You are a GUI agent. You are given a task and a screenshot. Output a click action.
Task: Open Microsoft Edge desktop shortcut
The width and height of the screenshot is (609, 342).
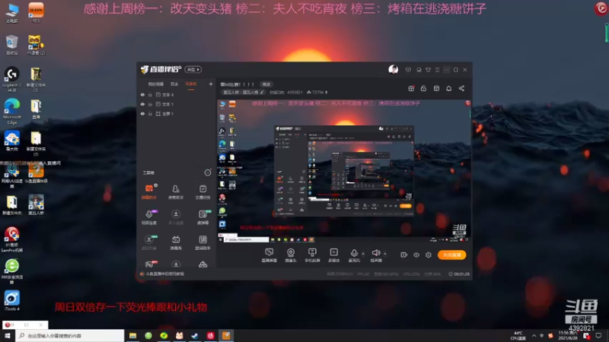coord(11,111)
